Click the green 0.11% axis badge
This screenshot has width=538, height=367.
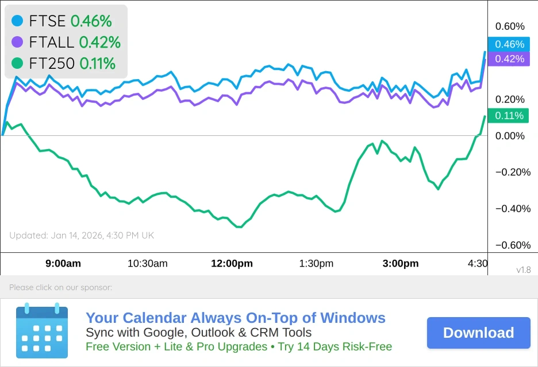point(508,115)
